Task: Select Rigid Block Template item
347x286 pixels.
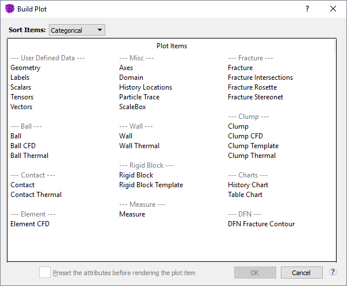Action: click(151, 185)
